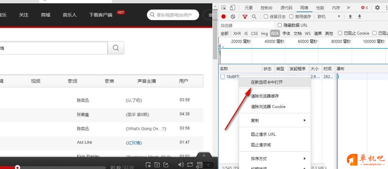388x169 pixels.
Task: Switch to the 控制台 DevTools tab
Action: click(266, 8)
